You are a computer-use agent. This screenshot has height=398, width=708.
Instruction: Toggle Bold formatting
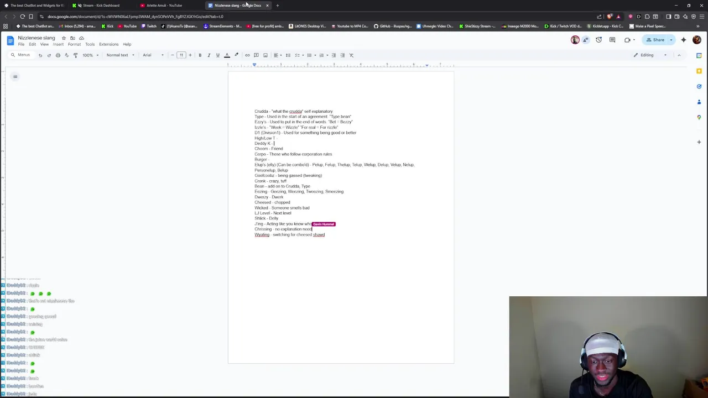pyautogui.click(x=200, y=55)
